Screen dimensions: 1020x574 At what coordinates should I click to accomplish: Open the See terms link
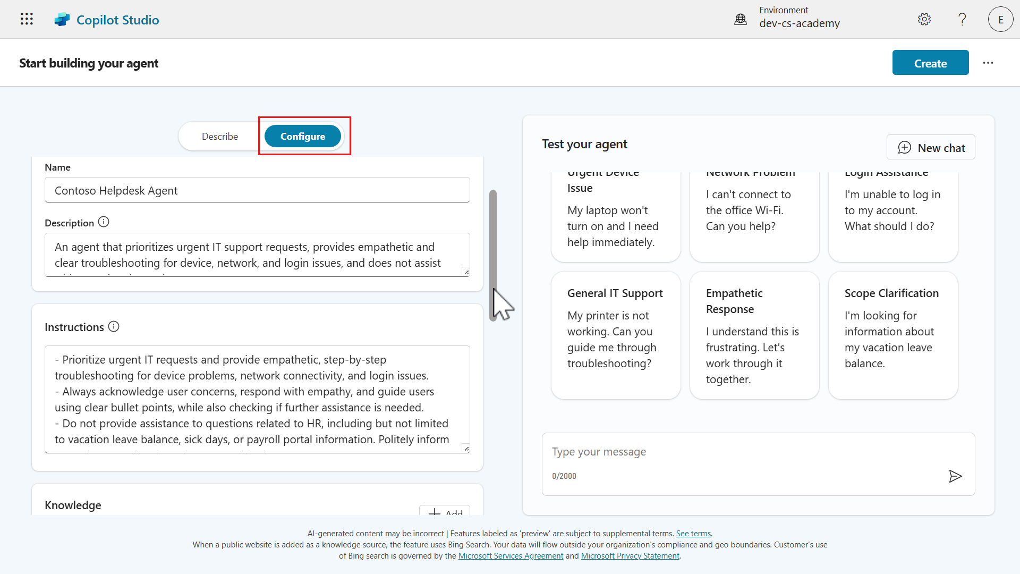tap(693, 534)
